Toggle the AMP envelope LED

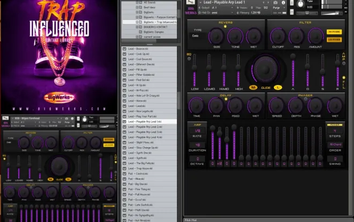pos(344,64)
